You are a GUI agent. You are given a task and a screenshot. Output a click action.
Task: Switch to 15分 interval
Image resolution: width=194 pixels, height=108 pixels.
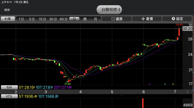click(42, 19)
